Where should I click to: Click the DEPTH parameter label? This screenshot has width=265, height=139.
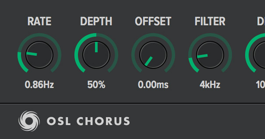tap(96, 21)
